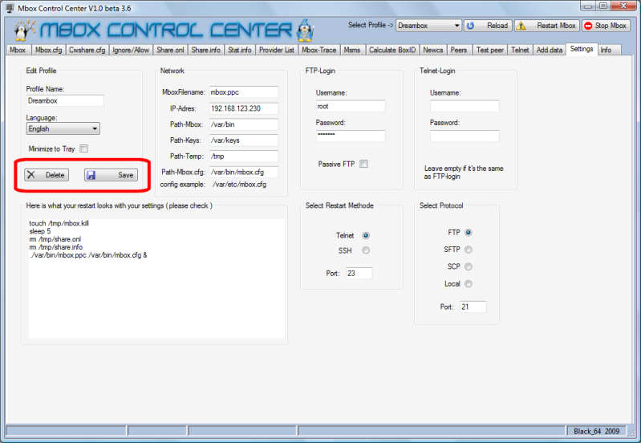Click the app icon in title bar
Image resolution: width=641 pixels, height=443 pixels.
point(10,8)
